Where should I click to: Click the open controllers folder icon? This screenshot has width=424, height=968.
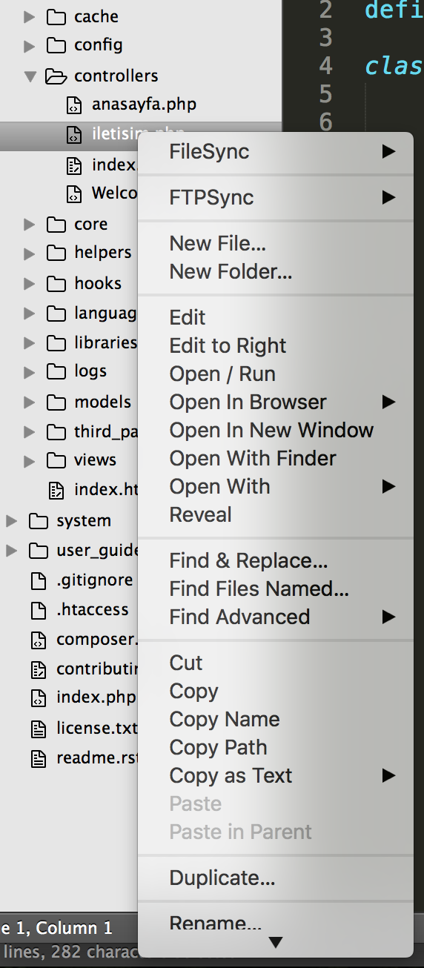tap(56, 76)
